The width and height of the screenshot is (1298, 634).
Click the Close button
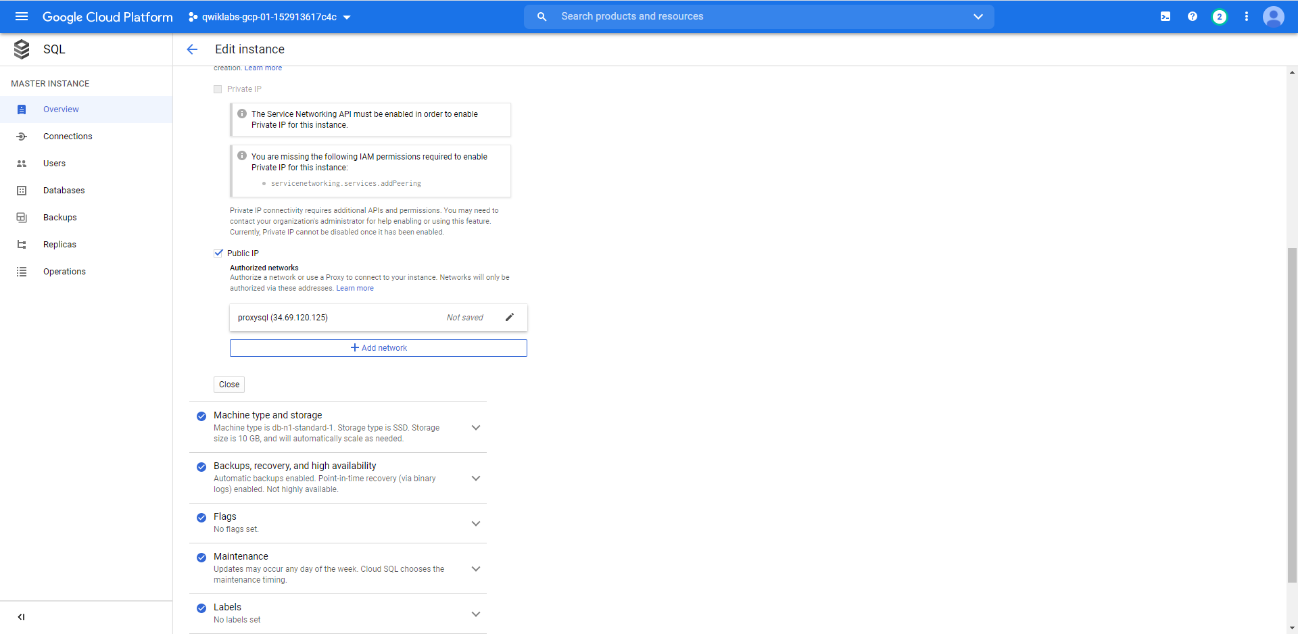coord(229,385)
